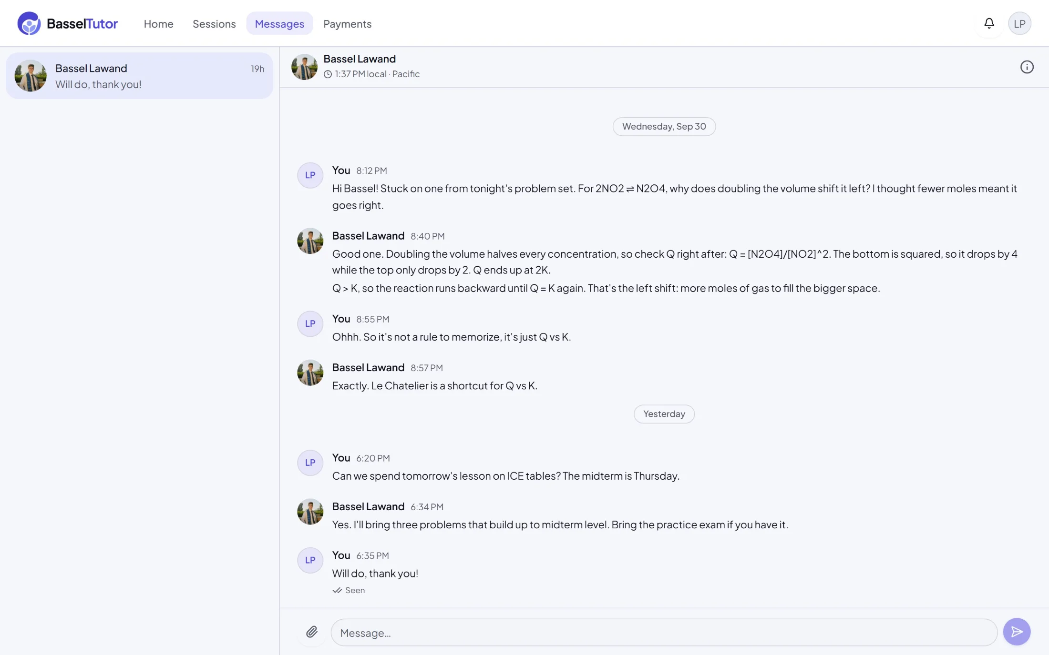This screenshot has height=655, width=1049.
Task: Click the Seen double-check mark icon
Action: [x=337, y=590]
